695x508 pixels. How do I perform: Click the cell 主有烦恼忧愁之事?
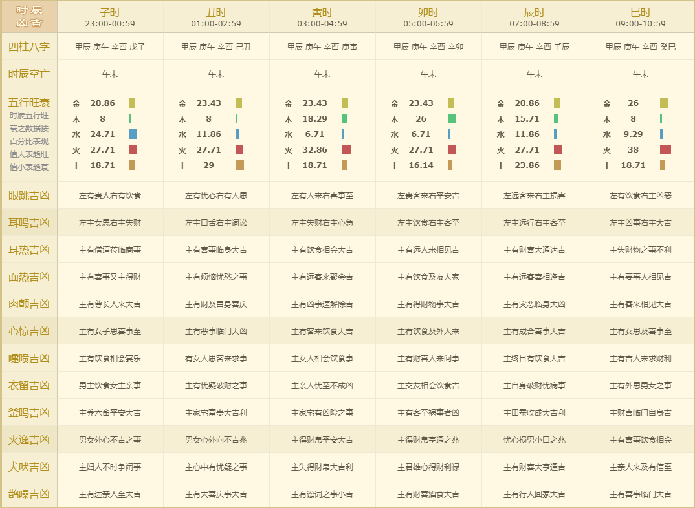point(216,277)
